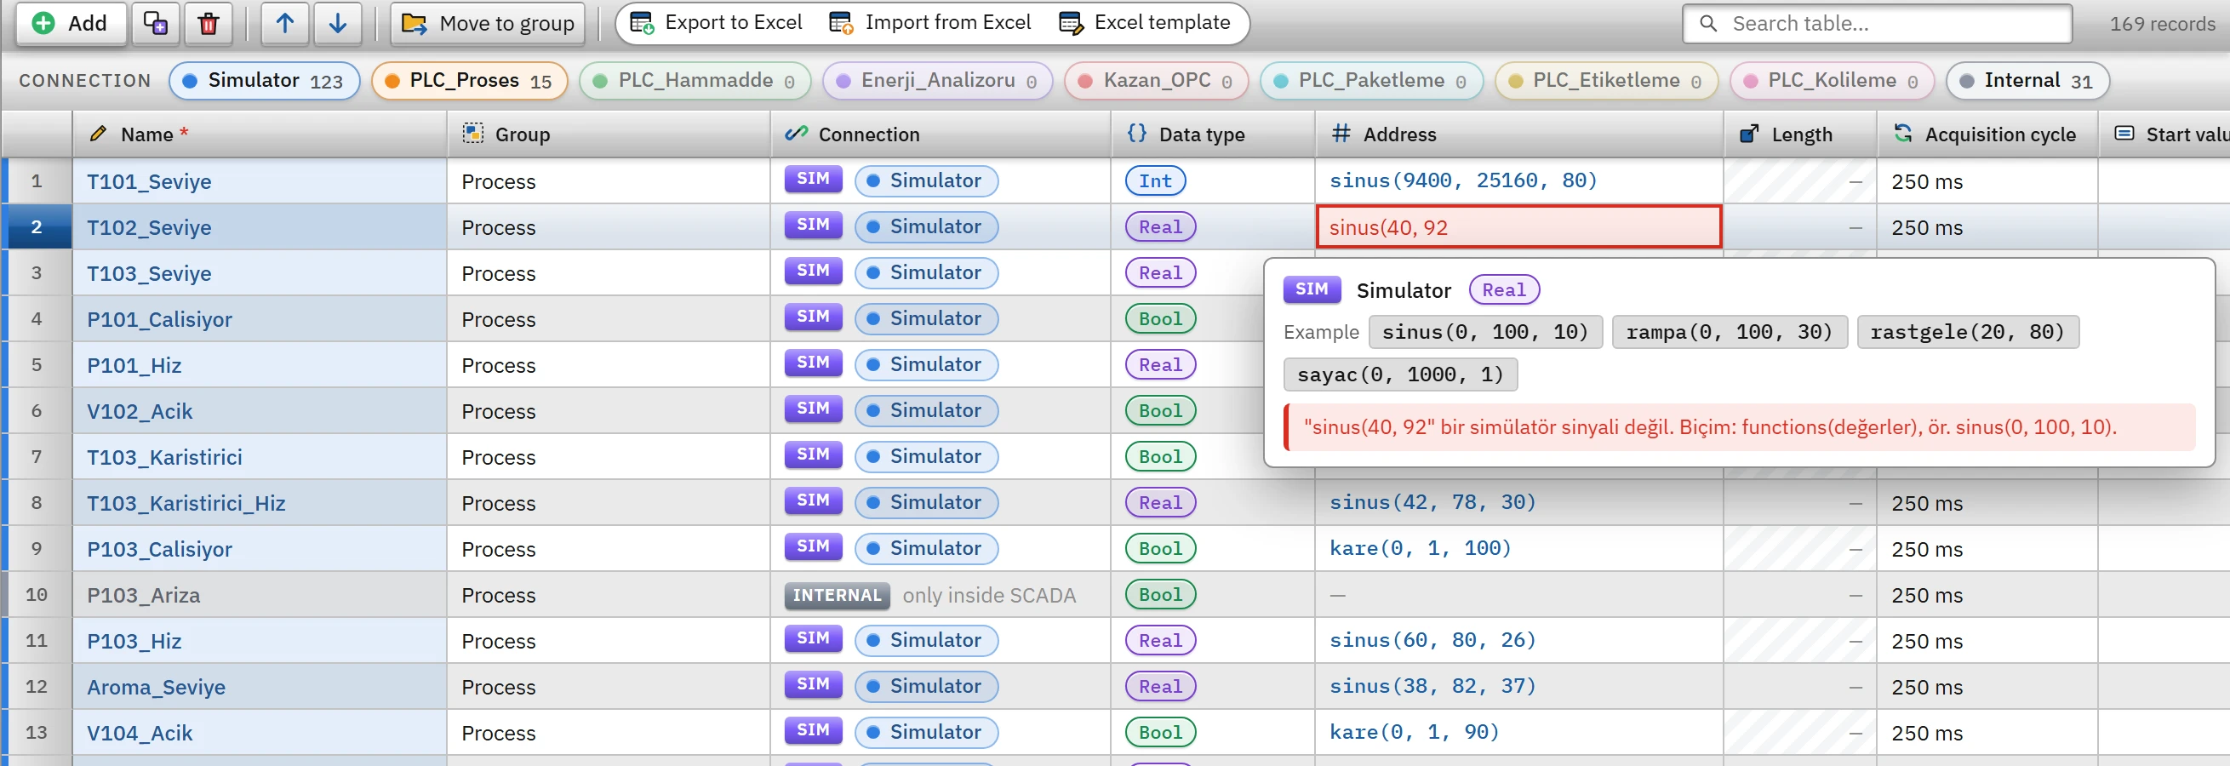This screenshot has height=766, width=2230.
Task: Click the trash delete icon
Action: pos(208,23)
